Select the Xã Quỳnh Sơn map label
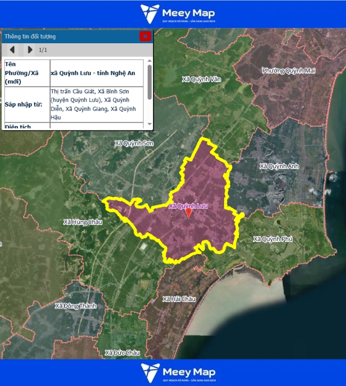Image resolution: width=346 pixels, height=386 pixels. point(134,143)
